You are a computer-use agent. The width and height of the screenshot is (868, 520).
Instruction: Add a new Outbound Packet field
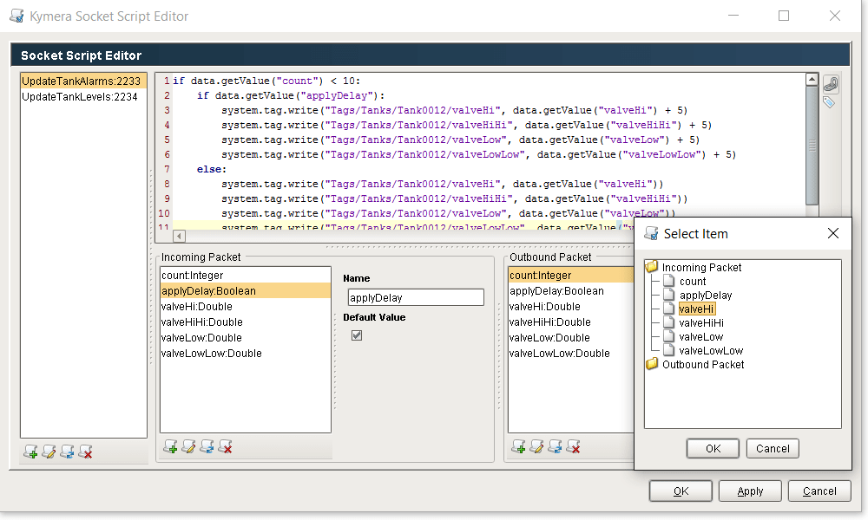(519, 446)
